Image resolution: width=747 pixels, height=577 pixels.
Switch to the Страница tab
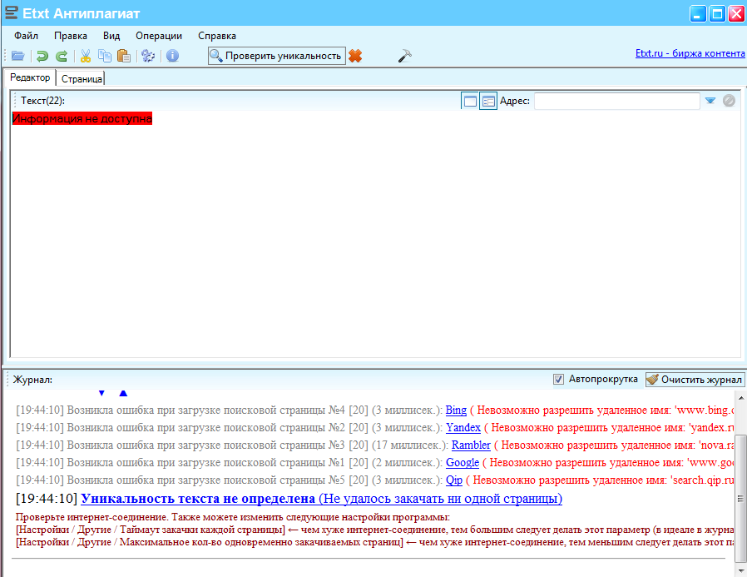click(x=82, y=79)
